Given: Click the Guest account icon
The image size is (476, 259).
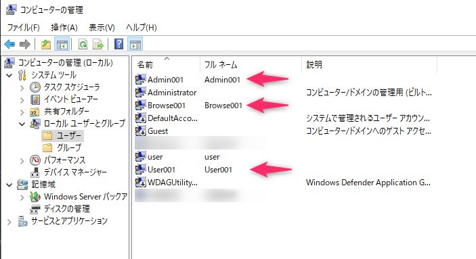Looking at the screenshot, I should [x=140, y=131].
